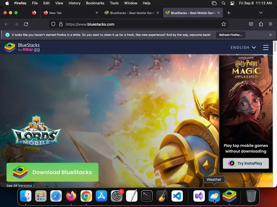Click the page vertical scrollbar

[275, 46]
